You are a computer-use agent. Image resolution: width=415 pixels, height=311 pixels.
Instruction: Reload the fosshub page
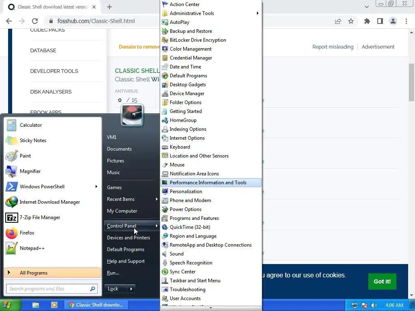pyautogui.click(x=35, y=21)
